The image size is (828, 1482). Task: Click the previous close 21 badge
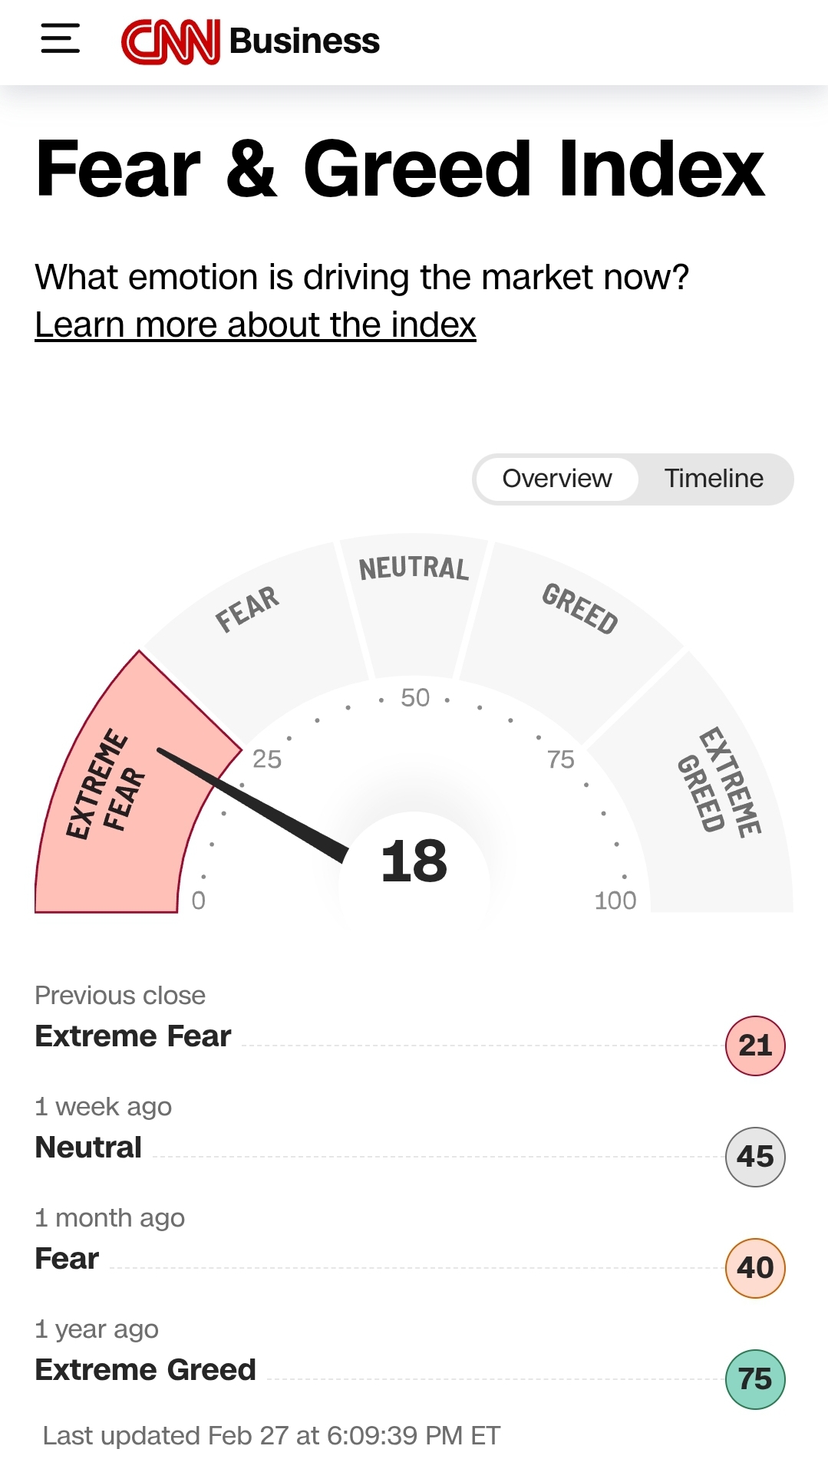pyautogui.click(x=755, y=1046)
